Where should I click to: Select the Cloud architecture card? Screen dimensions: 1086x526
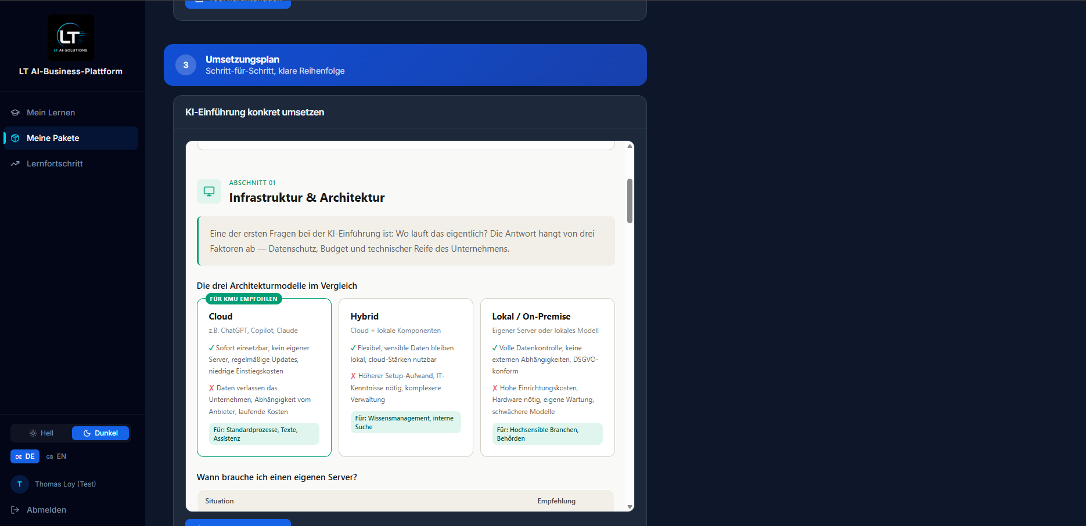(264, 378)
